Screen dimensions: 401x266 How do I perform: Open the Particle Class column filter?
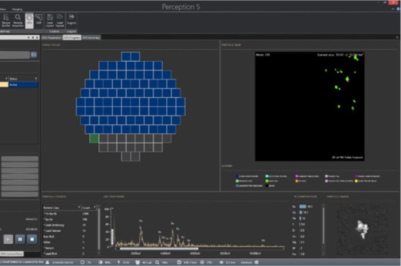(79, 207)
